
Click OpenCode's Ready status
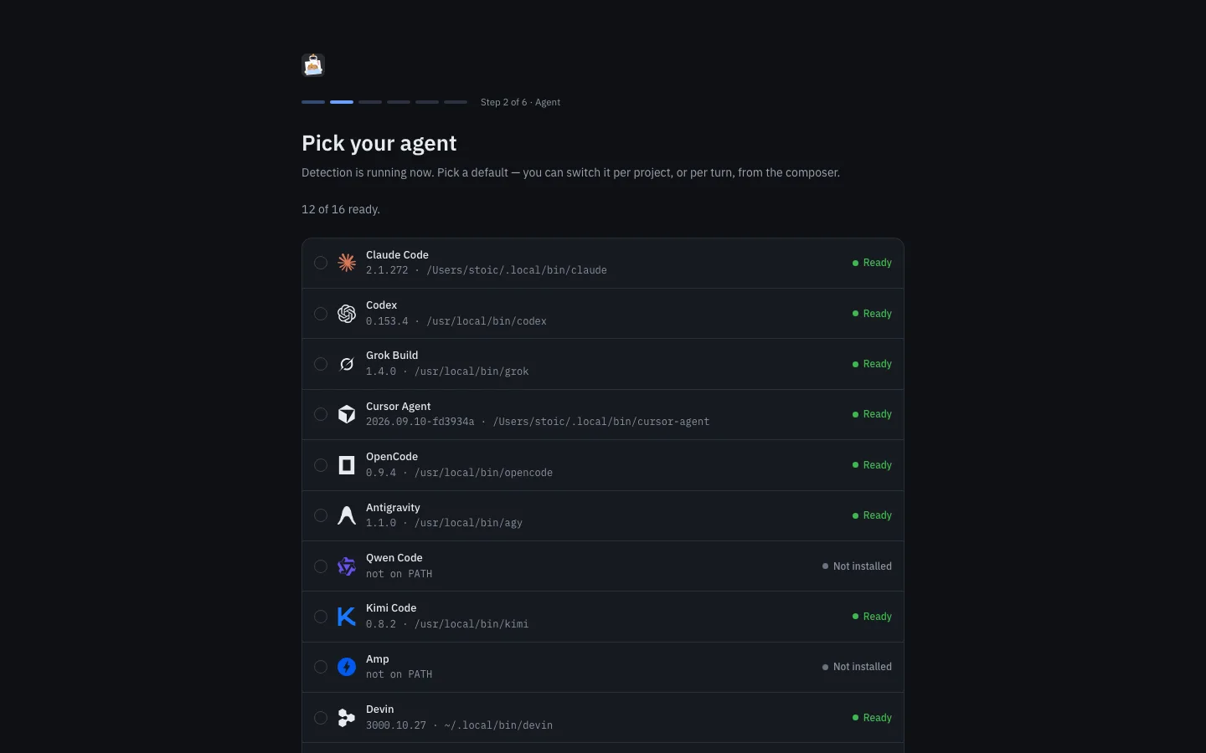pyautogui.click(x=872, y=465)
